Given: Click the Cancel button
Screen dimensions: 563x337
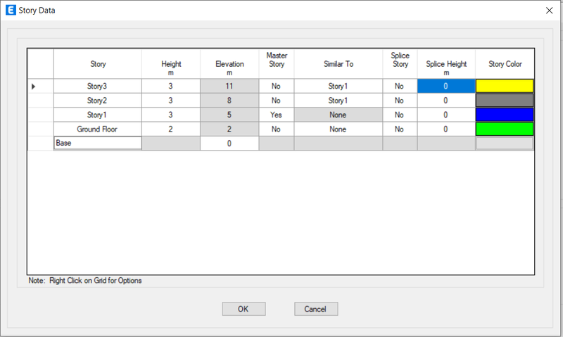Looking at the screenshot, I should pyautogui.click(x=316, y=309).
